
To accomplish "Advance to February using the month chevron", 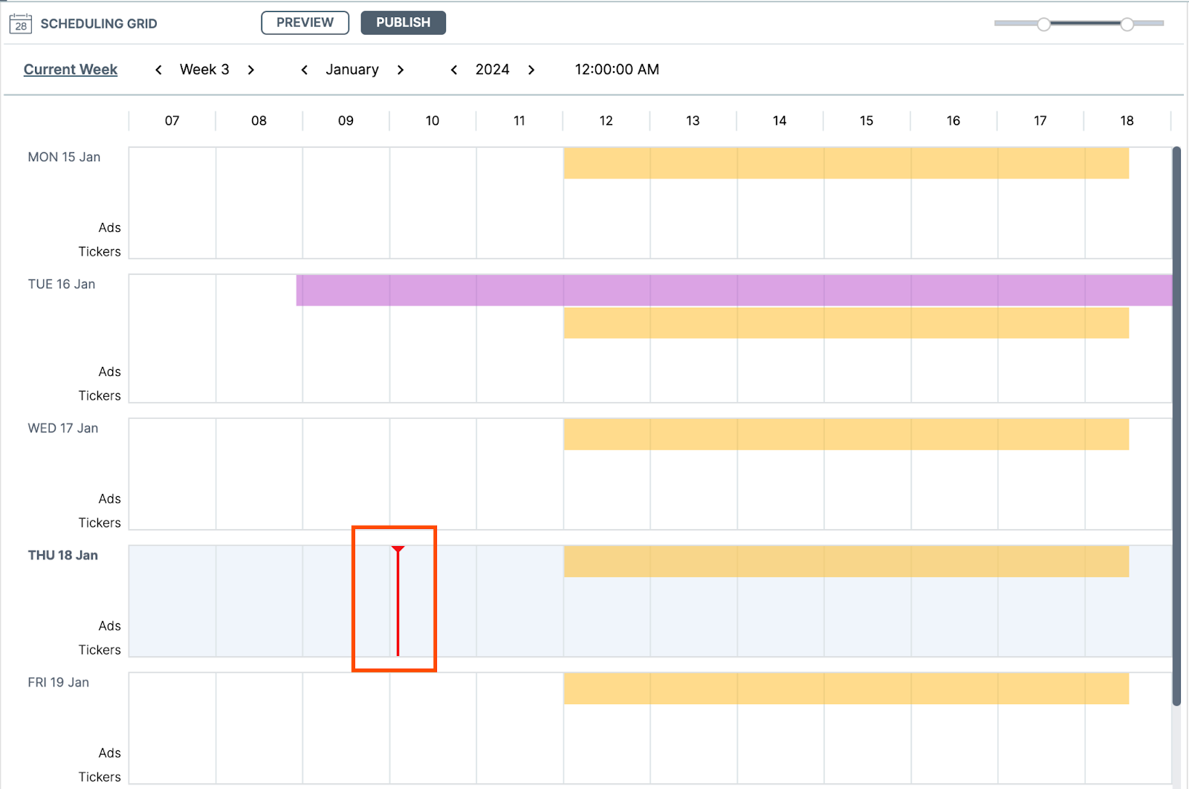I will [401, 69].
